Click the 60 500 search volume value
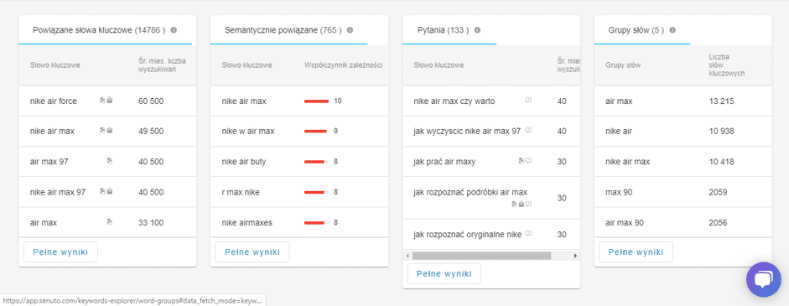The width and height of the screenshot is (789, 306). (x=151, y=101)
